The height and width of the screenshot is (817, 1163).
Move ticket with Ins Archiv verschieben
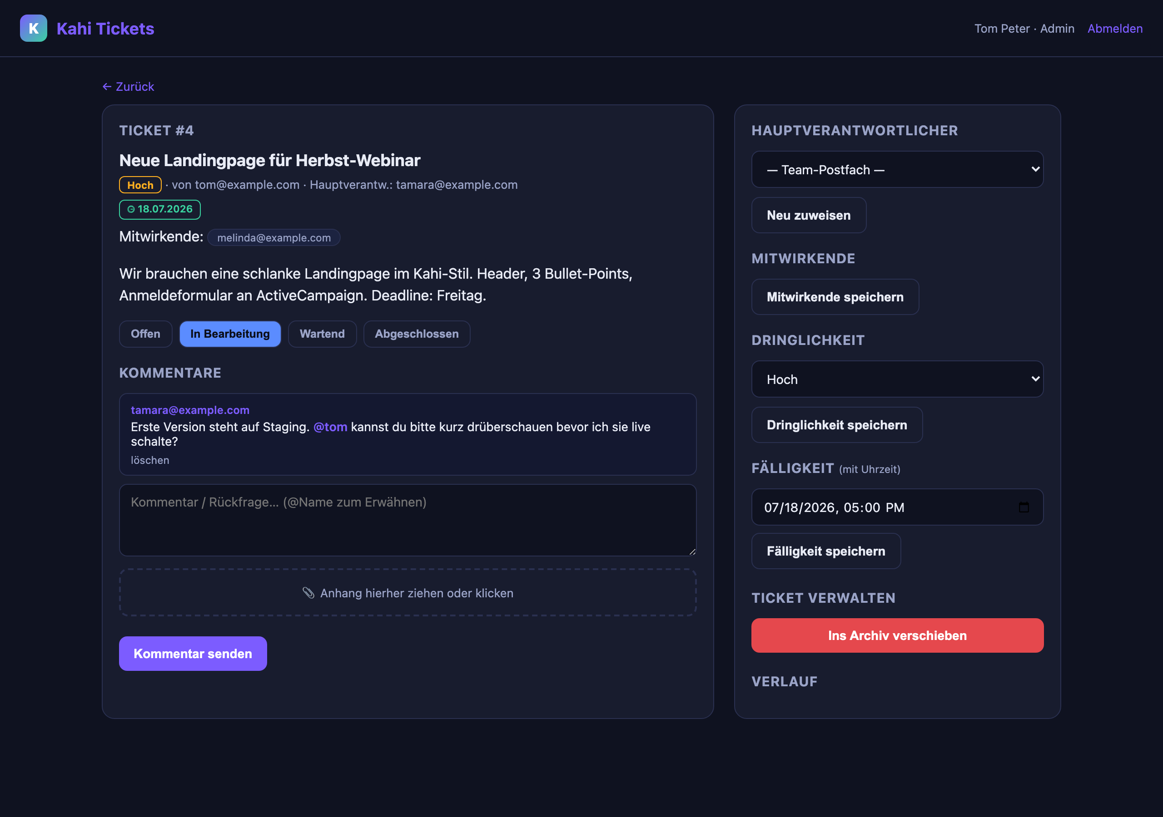pyautogui.click(x=897, y=636)
